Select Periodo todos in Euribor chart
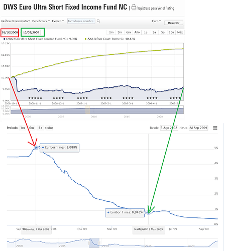This screenshot has width=226, height=251. (49, 128)
